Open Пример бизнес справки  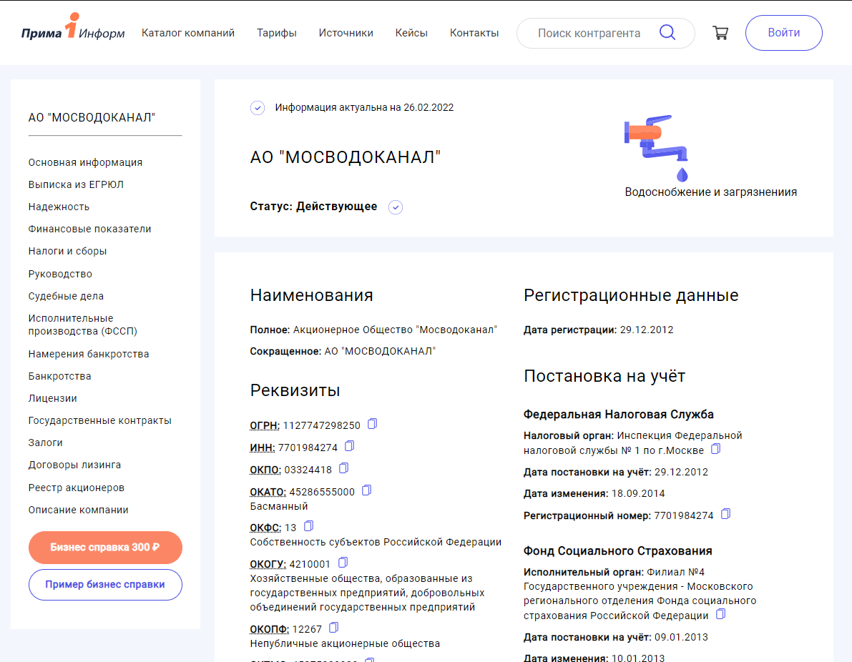105,584
